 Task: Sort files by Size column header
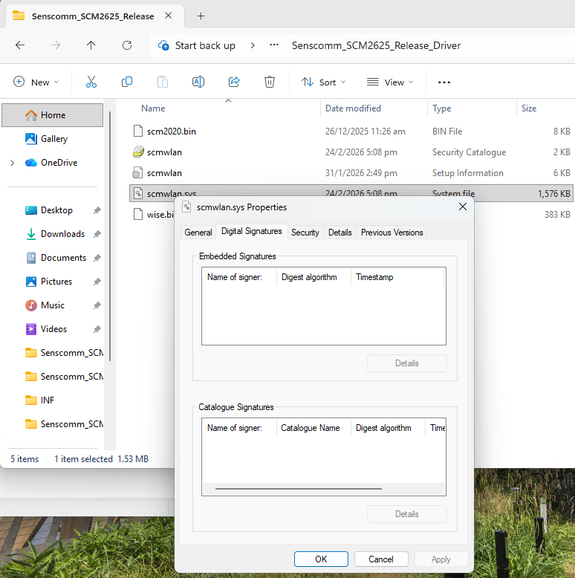(528, 108)
